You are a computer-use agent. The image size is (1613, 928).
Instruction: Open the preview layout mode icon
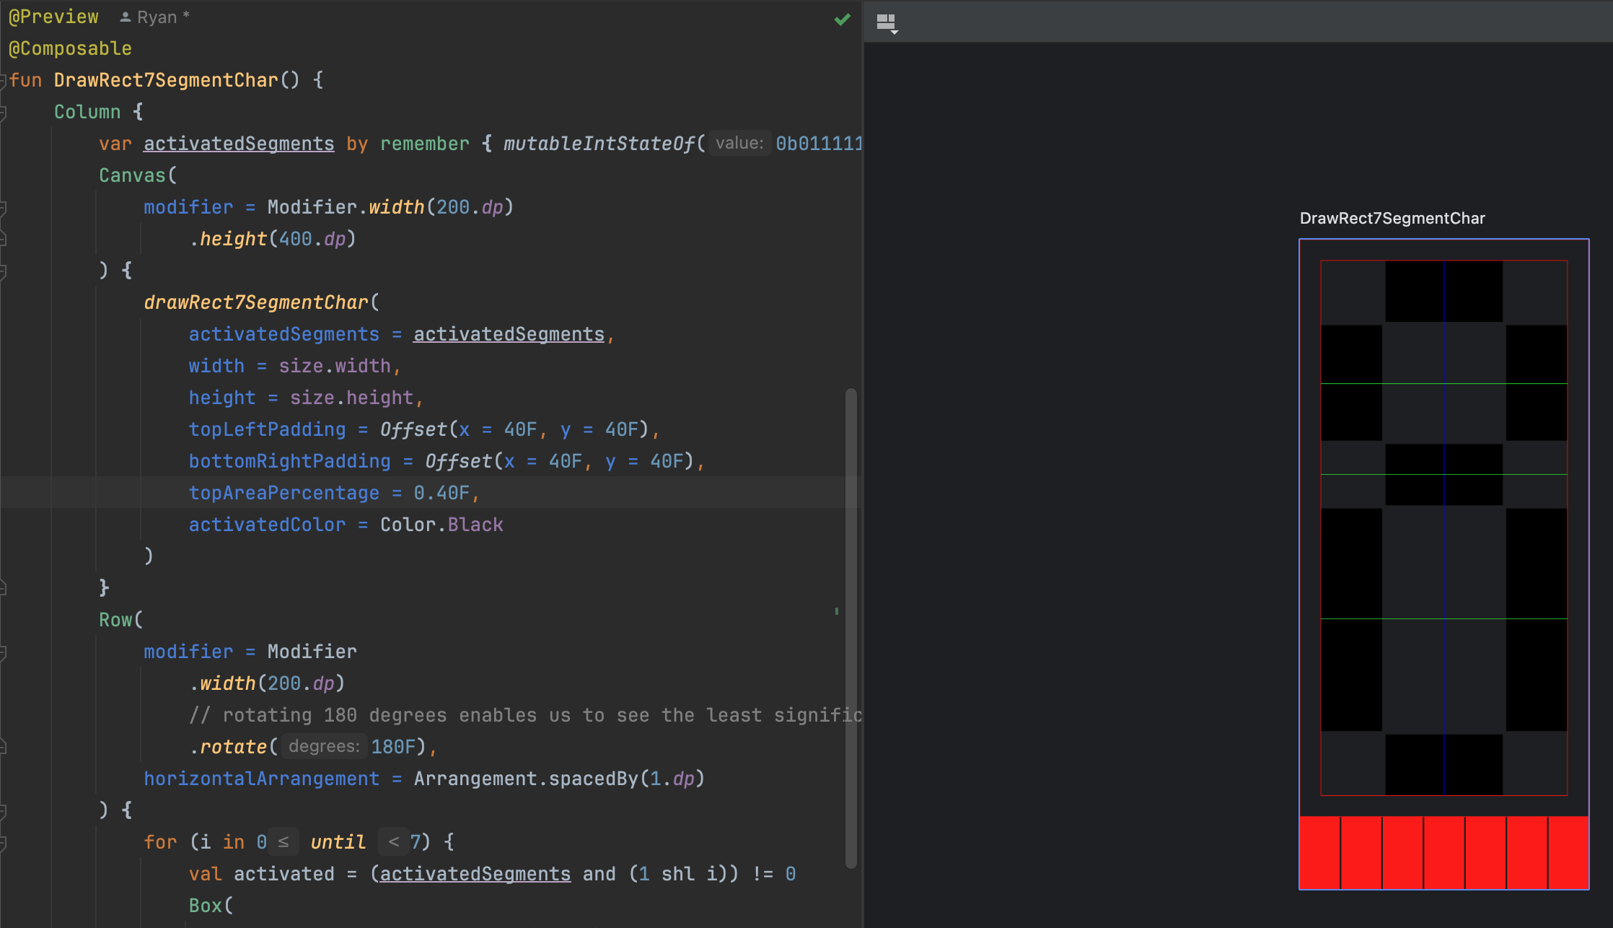point(887,23)
